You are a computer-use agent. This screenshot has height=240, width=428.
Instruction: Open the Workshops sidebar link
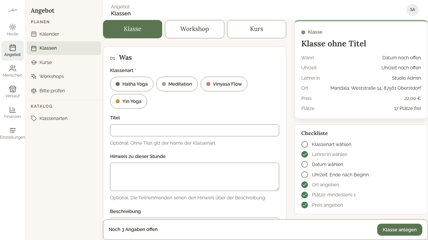click(64, 76)
